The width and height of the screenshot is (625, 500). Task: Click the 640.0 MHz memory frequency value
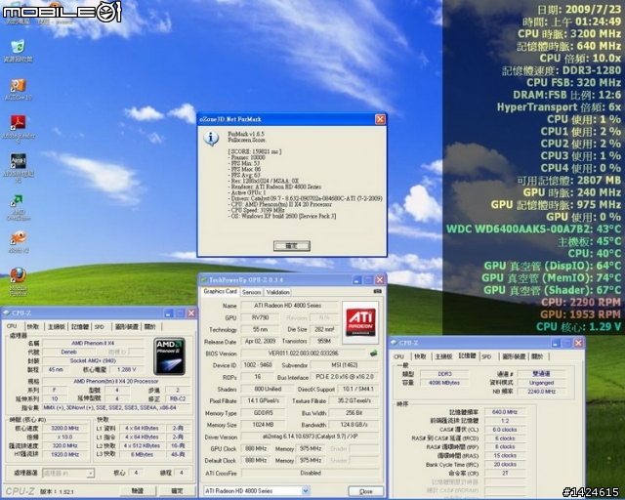tap(505, 412)
